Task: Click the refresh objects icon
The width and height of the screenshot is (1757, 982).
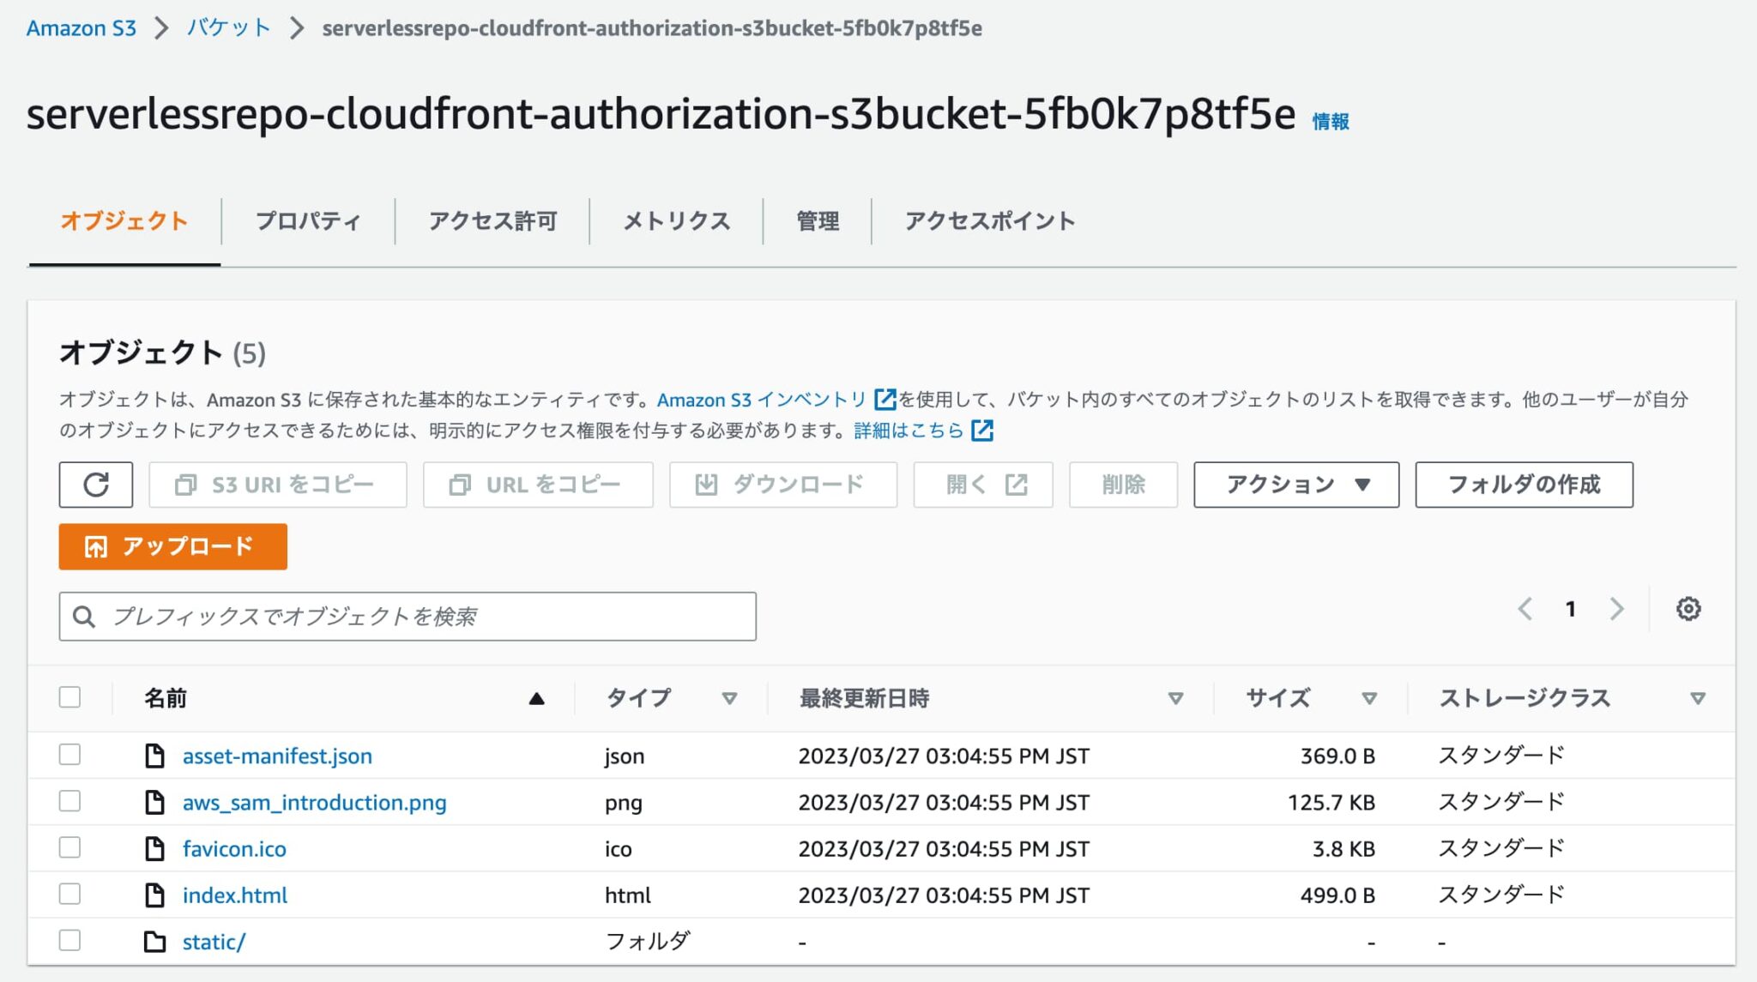Action: [x=94, y=484]
